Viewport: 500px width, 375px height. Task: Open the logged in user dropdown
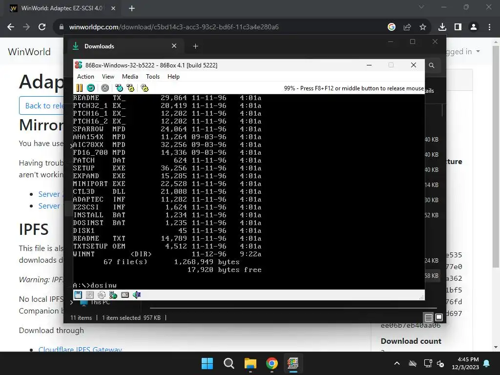463,52
